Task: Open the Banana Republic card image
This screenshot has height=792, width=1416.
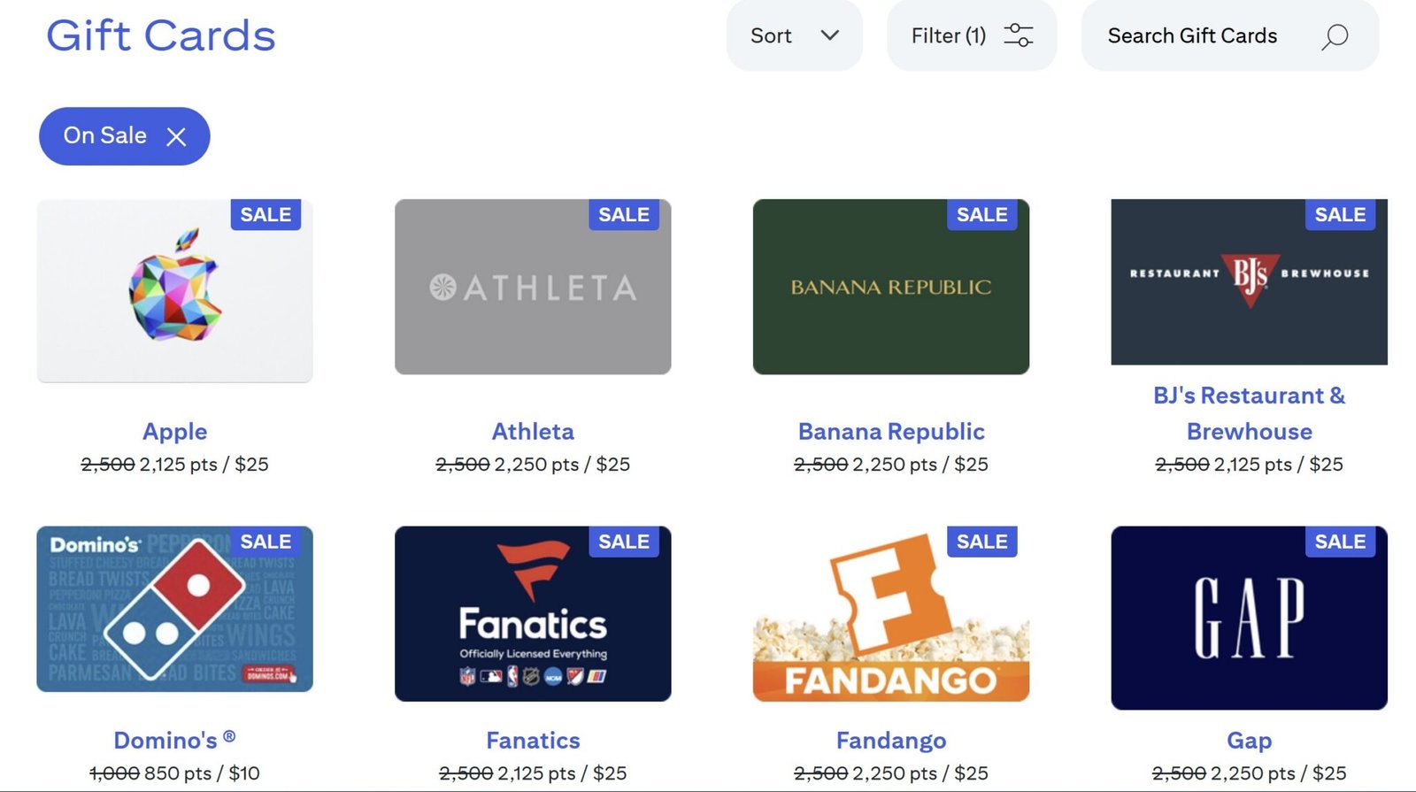Action: tap(890, 288)
